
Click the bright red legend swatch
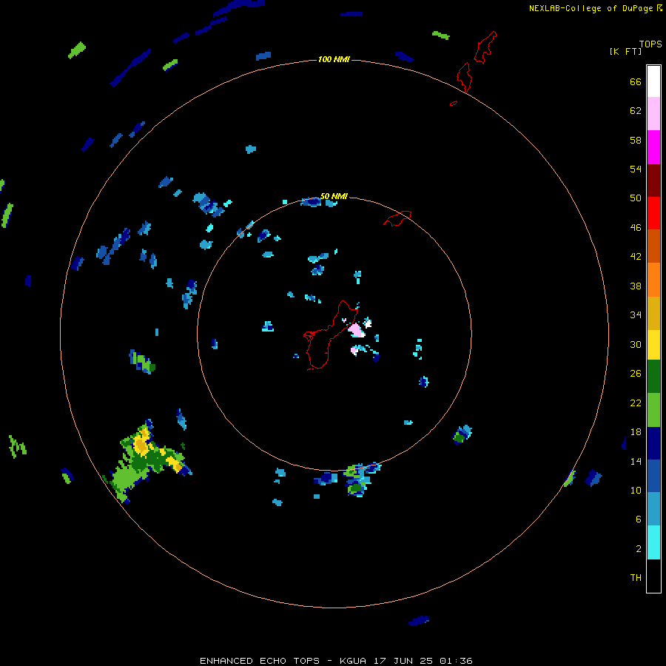click(x=653, y=213)
